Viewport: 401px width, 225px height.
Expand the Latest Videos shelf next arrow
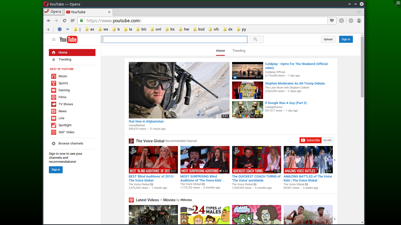coord(335,219)
